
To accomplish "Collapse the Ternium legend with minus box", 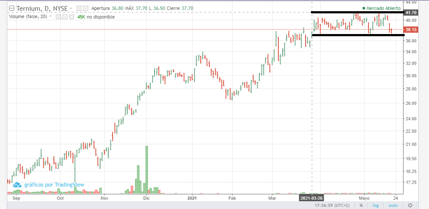I will pos(12,8).
